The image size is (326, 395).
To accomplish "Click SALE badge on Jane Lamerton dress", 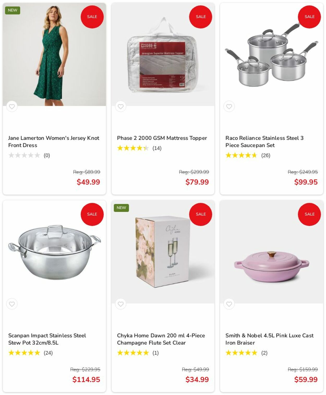I will [x=92, y=17].
